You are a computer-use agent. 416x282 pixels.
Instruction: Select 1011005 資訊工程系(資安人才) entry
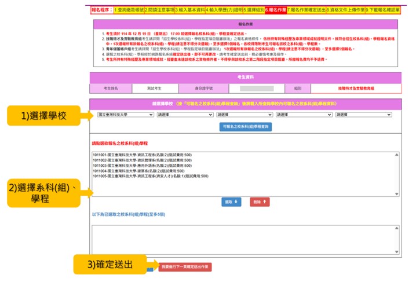point(149,176)
